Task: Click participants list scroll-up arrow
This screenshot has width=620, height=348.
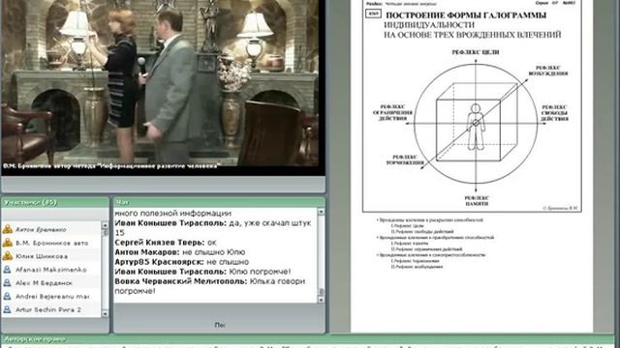Action: tap(105, 225)
